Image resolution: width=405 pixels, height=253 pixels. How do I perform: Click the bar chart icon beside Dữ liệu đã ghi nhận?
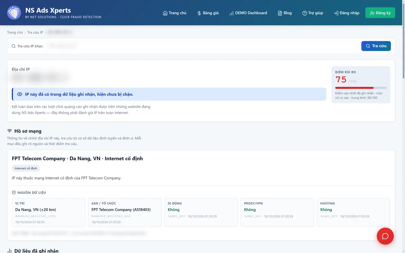click(x=9, y=251)
